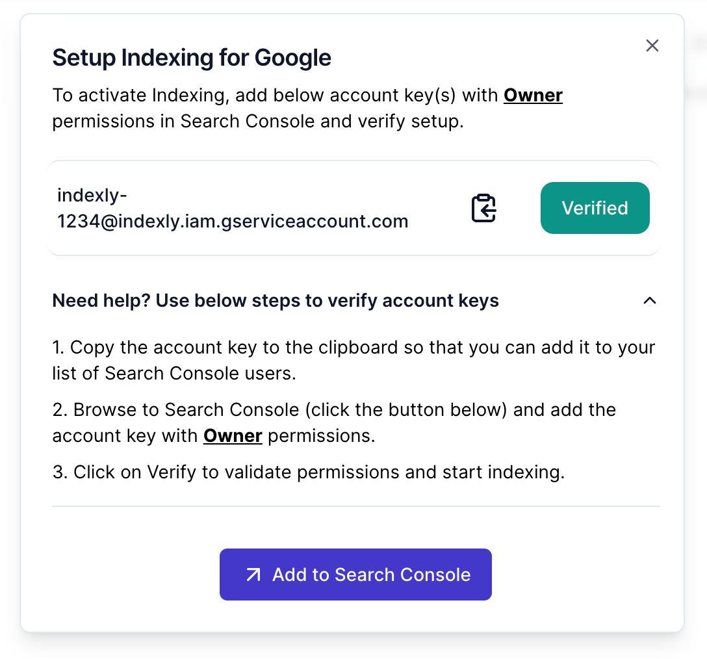Click the arrow icon in Add button
Viewport: 707px width, 659px height.
253,575
